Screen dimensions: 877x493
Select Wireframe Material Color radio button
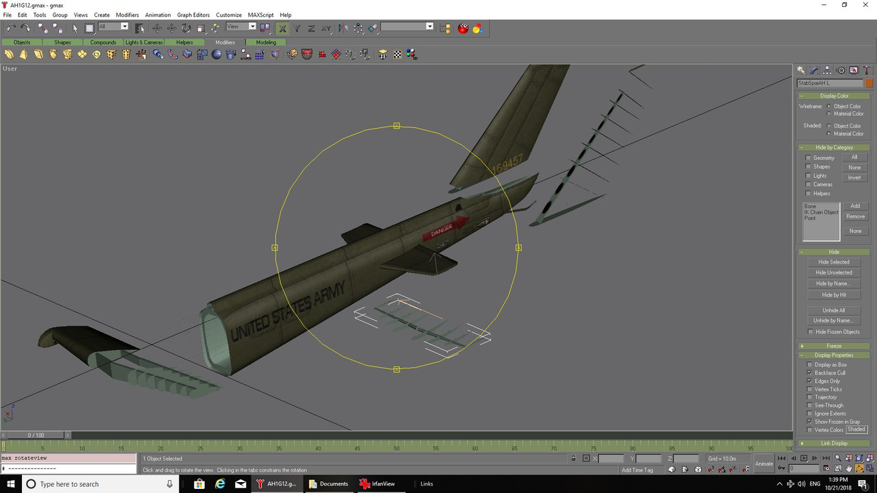(x=829, y=114)
